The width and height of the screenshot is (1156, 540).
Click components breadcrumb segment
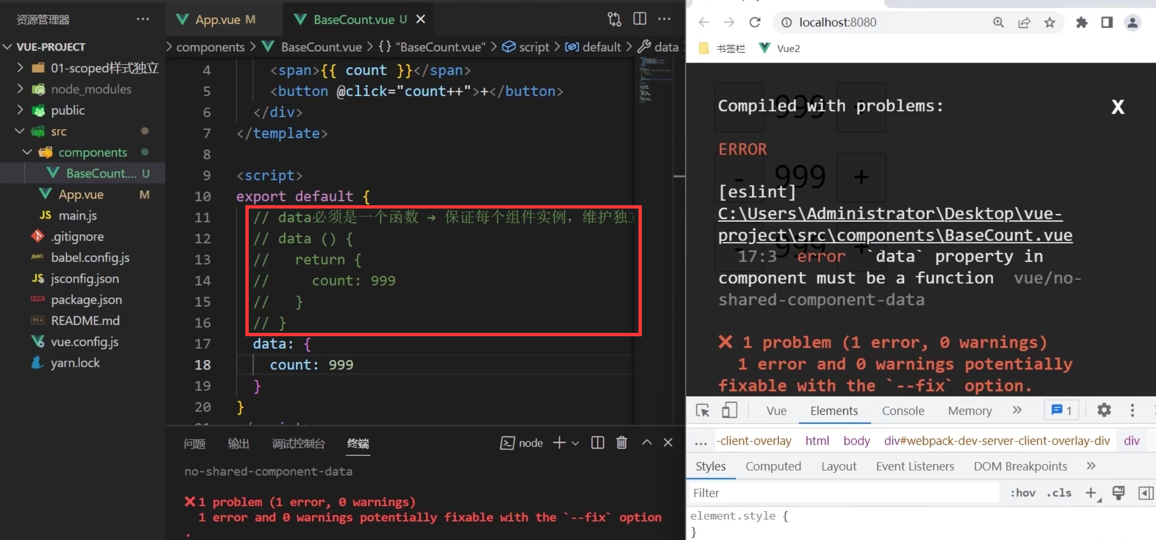(210, 47)
